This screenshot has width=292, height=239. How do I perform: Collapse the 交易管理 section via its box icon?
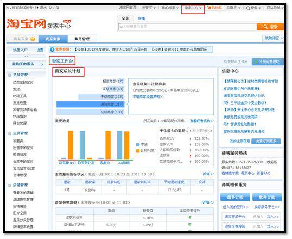coord(9,75)
